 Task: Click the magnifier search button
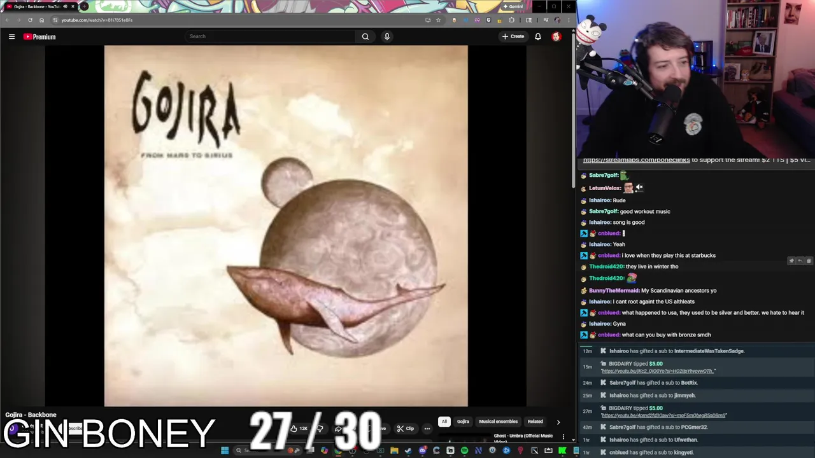tap(365, 36)
